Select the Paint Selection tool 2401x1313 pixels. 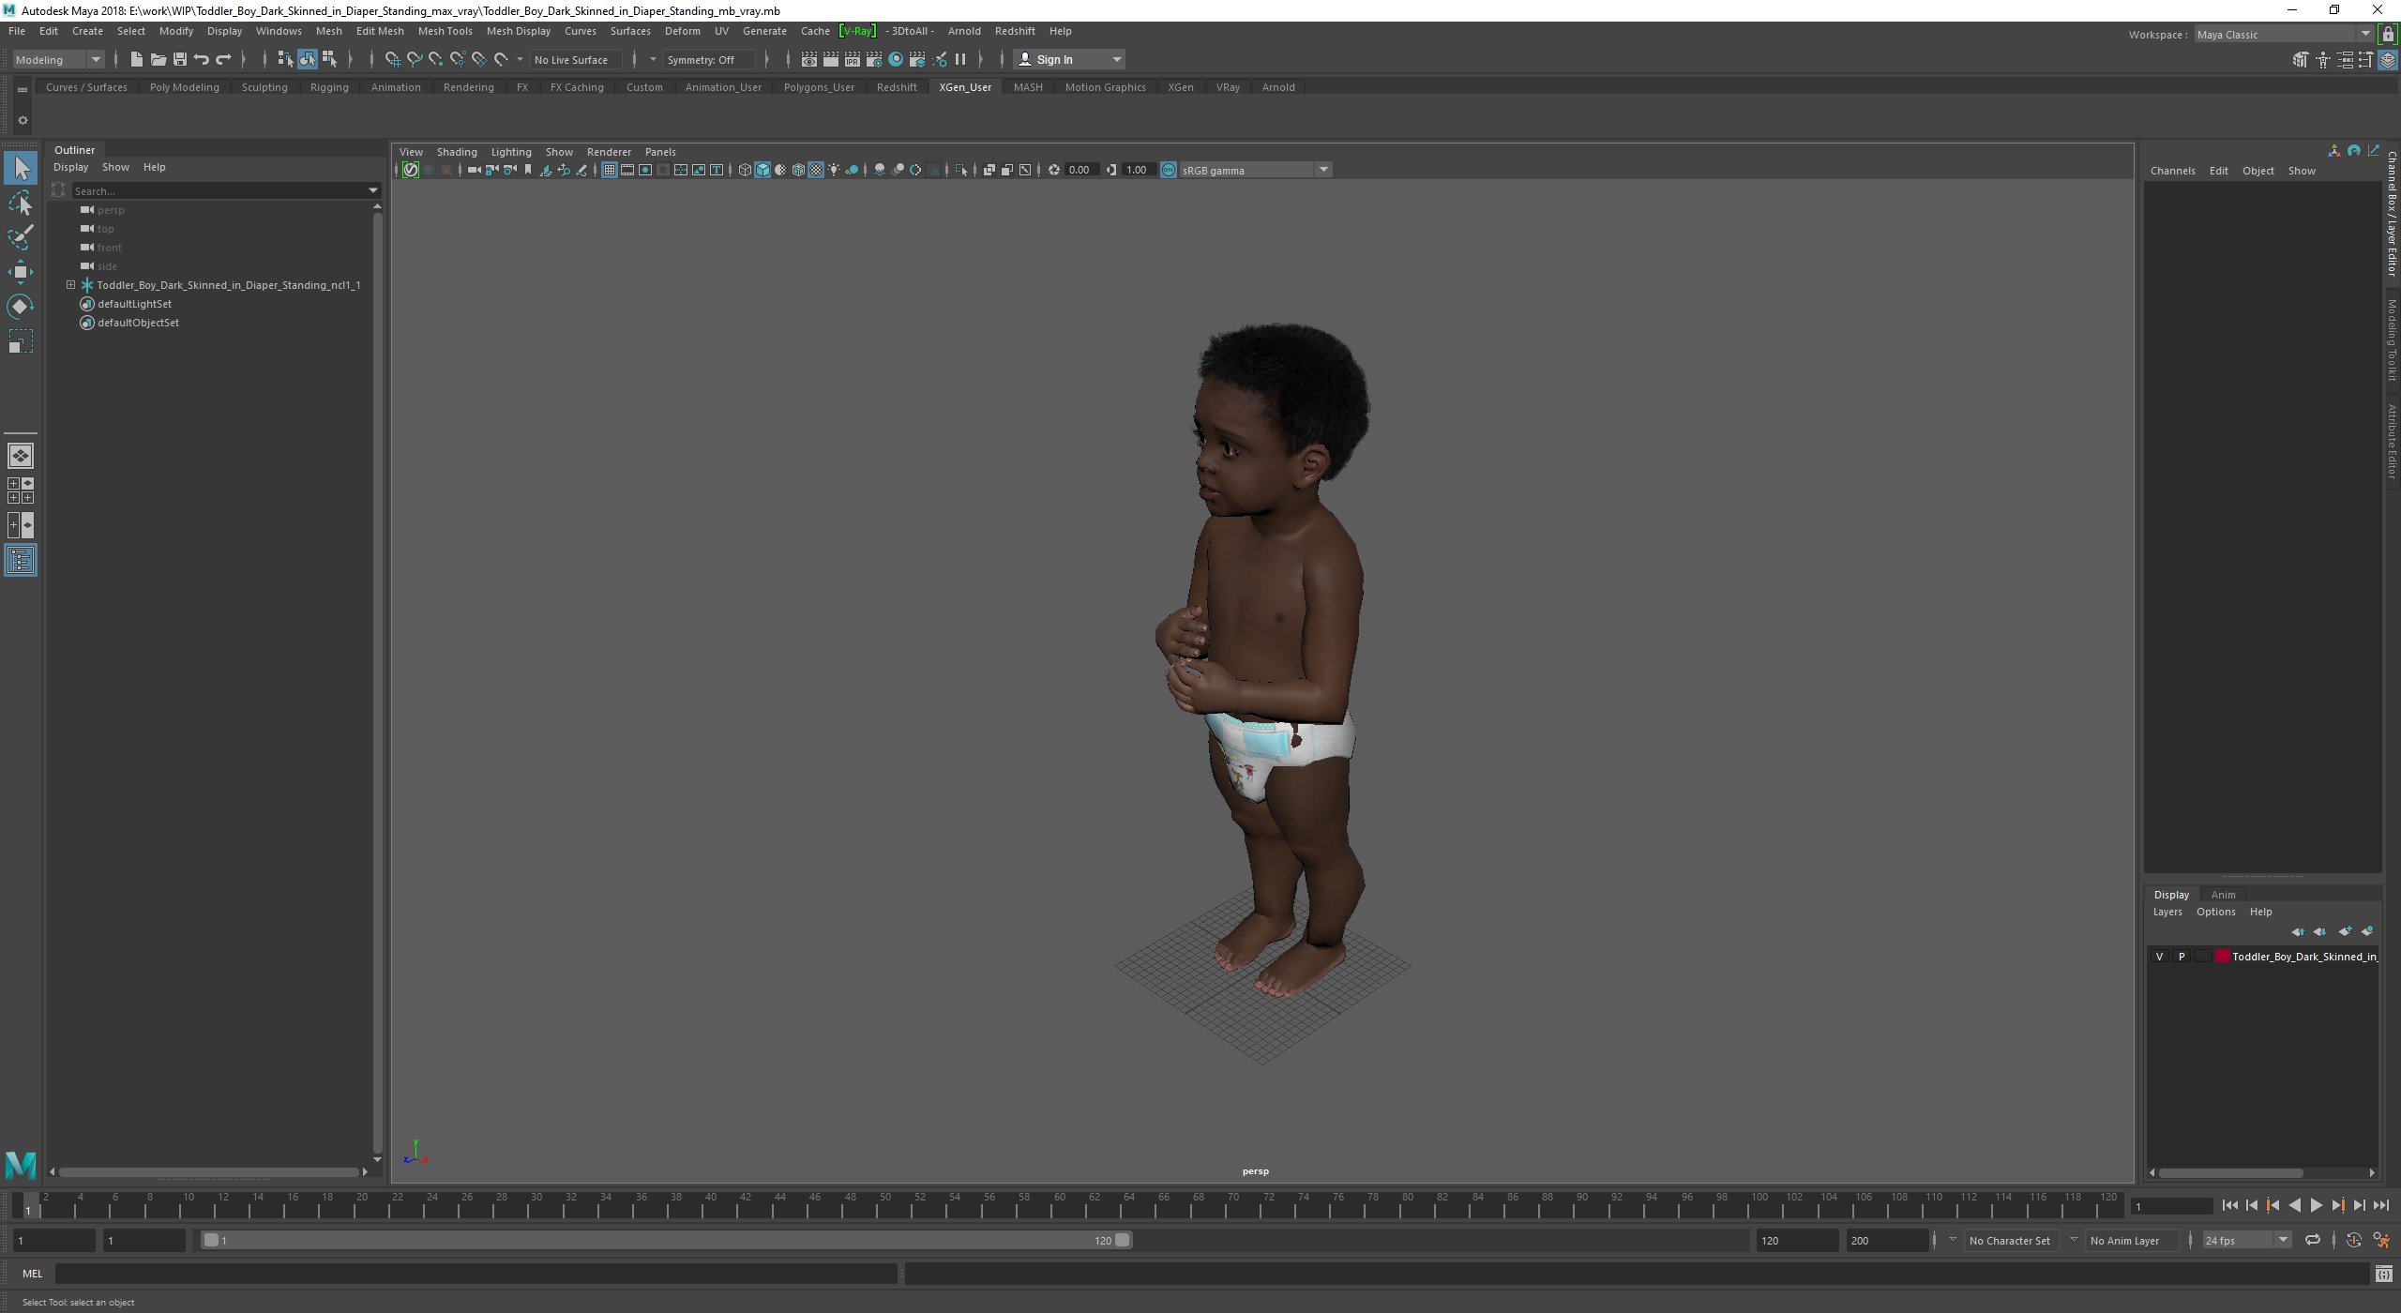(x=21, y=237)
